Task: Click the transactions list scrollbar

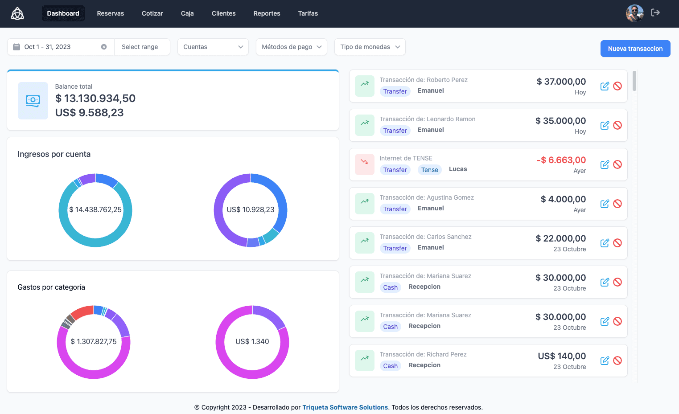Action: click(634, 81)
